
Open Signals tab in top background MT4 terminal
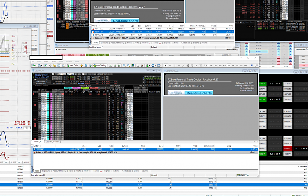167,42
